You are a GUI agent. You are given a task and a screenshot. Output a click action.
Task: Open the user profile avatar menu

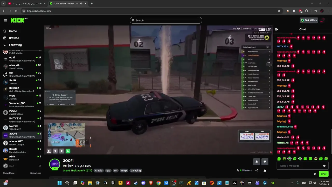click(323, 20)
